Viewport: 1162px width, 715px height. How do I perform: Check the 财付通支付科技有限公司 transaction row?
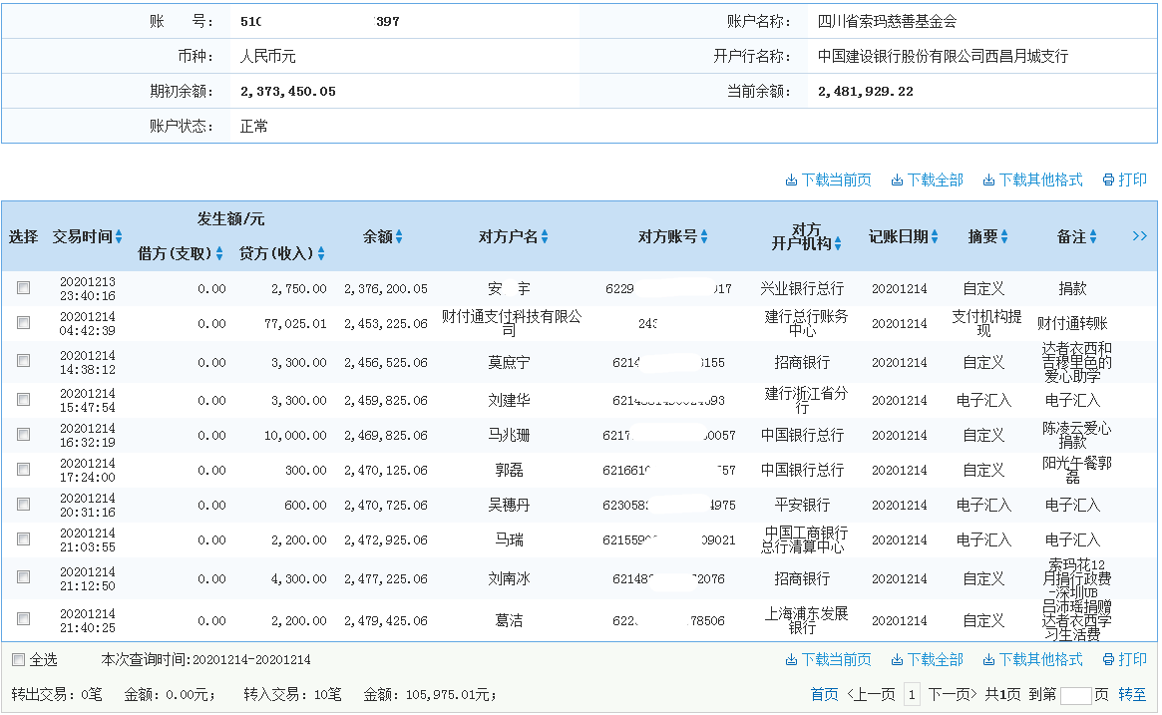[x=24, y=323]
